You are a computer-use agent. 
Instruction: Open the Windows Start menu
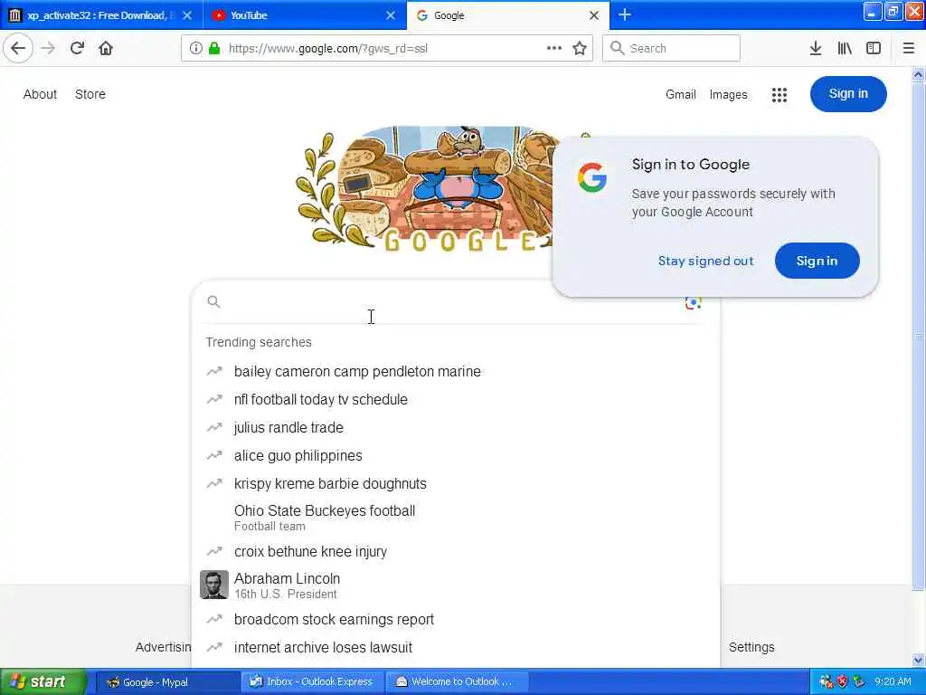(x=43, y=681)
